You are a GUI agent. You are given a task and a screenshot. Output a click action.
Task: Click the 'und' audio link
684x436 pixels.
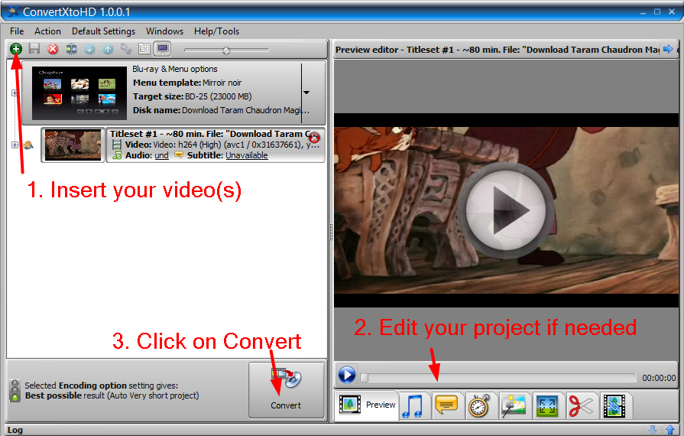[x=161, y=155]
